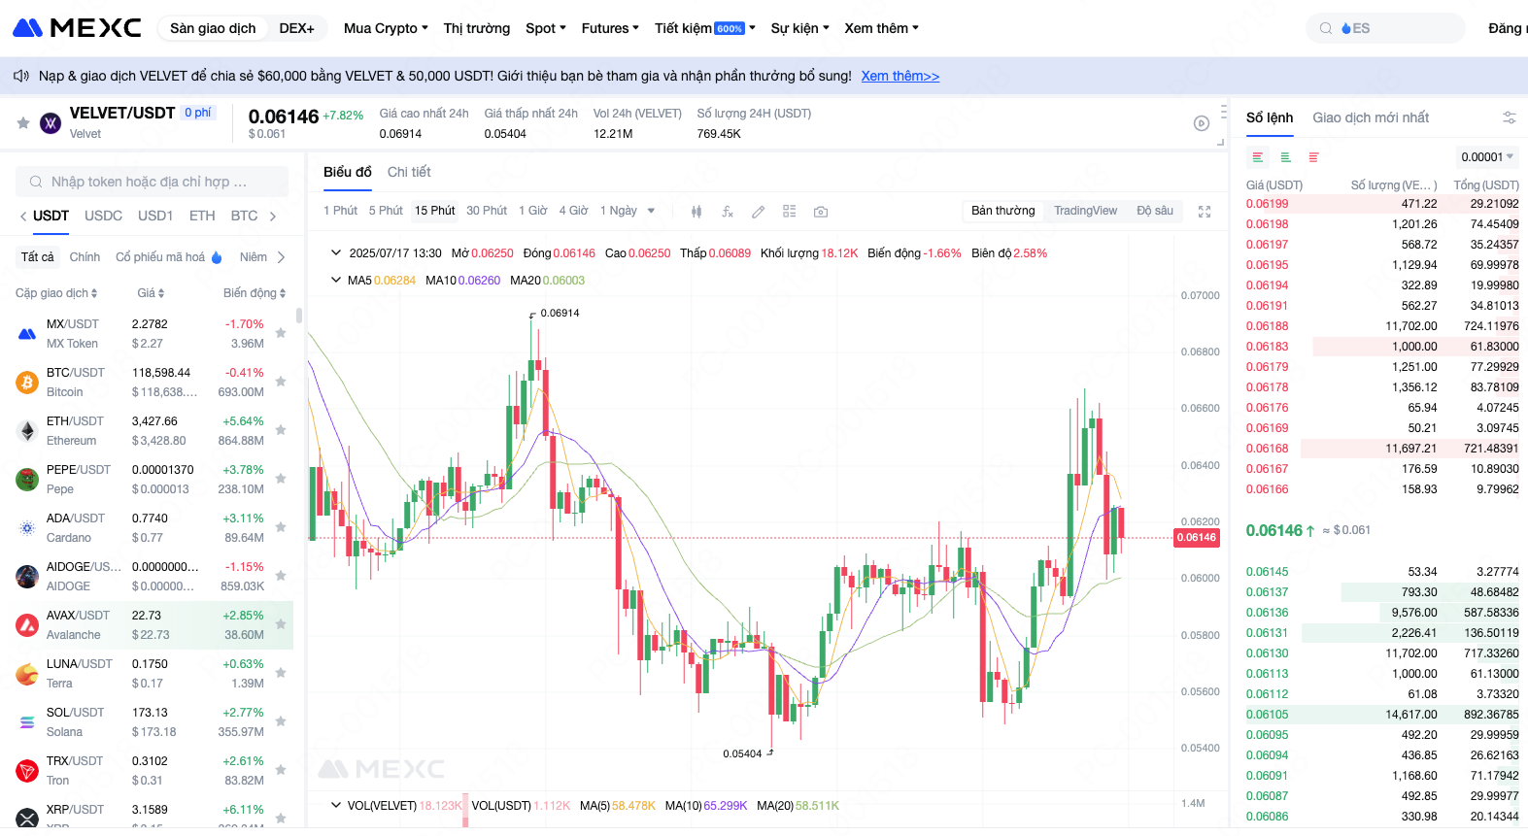
Task: Filter by Cổ phiếu mã hoá category
Action: click(168, 257)
